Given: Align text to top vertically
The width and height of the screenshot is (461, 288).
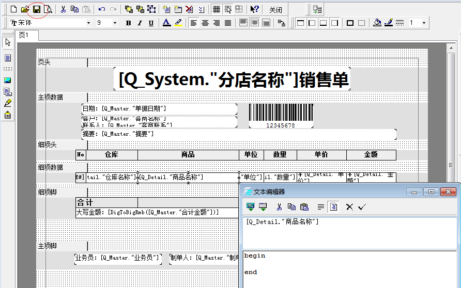Looking at the screenshot, I should 243,23.
